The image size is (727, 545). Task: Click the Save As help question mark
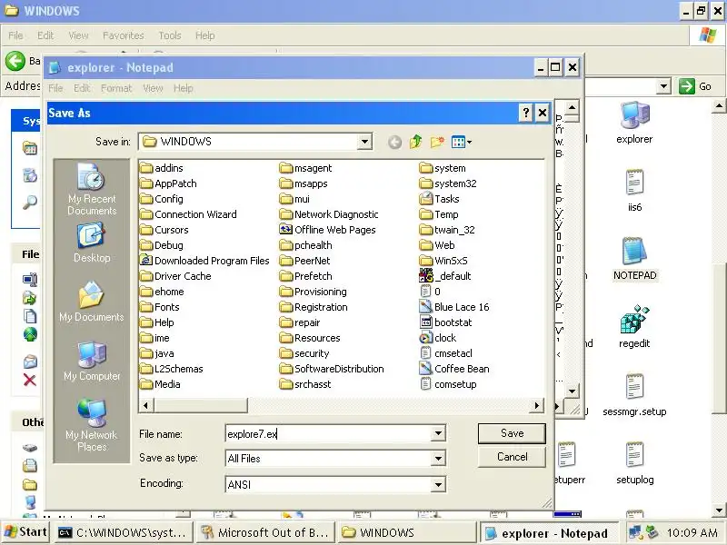(526, 113)
